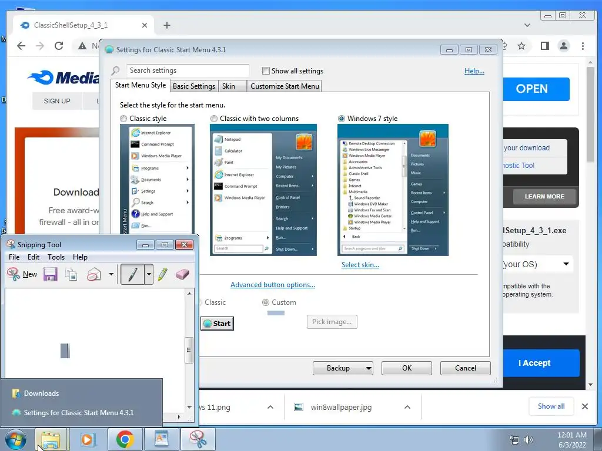Image resolution: width=602 pixels, height=451 pixels.
Task: Open the OS selection dropdown arrow
Action: click(566, 264)
